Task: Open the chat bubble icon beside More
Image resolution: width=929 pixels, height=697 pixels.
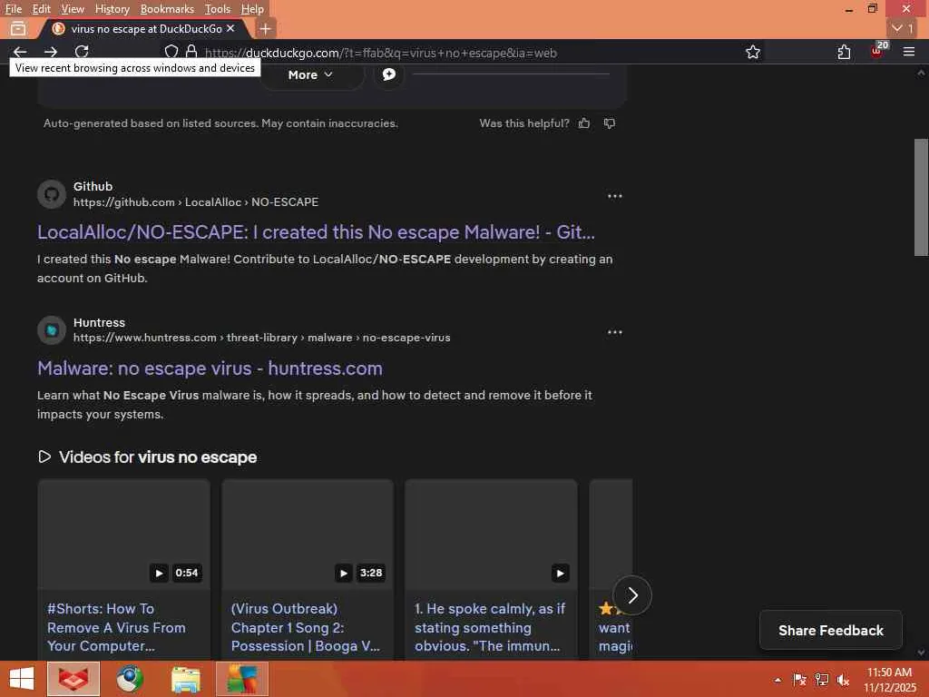Action: [x=388, y=74]
